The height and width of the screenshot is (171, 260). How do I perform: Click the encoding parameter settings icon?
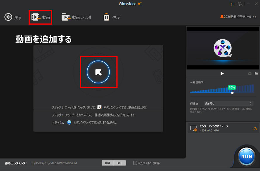pyautogui.click(x=193, y=128)
